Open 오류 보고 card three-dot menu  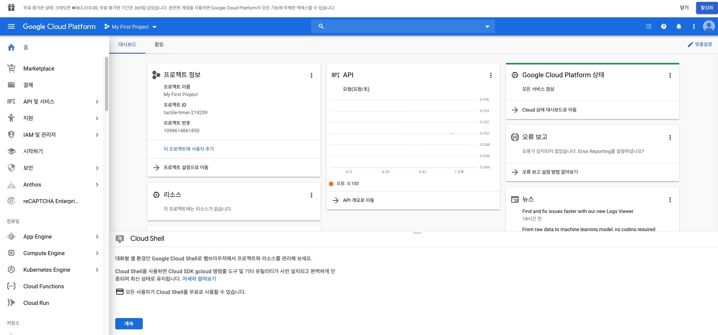click(x=670, y=138)
